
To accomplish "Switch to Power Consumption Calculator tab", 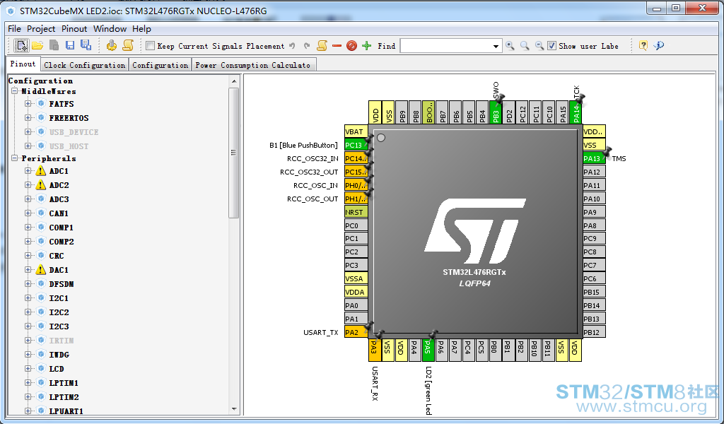I will [254, 65].
